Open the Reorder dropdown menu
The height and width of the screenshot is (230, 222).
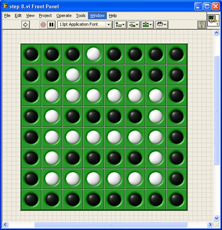tap(162, 25)
